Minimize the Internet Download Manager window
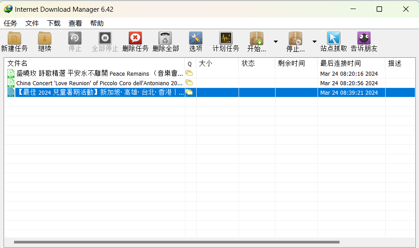The image size is (419, 248). pyautogui.click(x=353, y=9)
